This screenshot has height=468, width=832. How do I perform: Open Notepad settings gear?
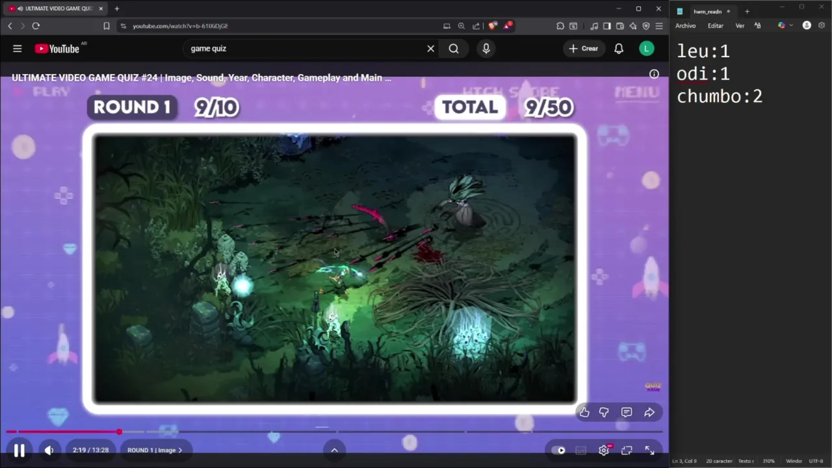822,25
